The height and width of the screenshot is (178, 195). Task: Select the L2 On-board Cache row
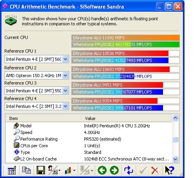point(89,159)
